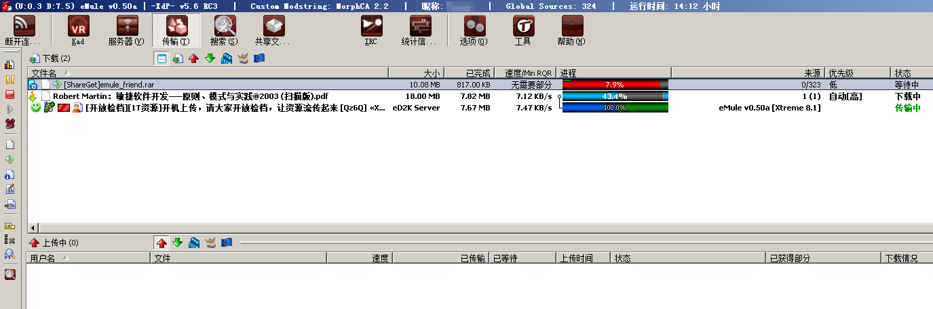Click the Clear completed sidebar icon
Viewport: 933px width, 309px height.
pyautogui.click(x=9, y=239)
